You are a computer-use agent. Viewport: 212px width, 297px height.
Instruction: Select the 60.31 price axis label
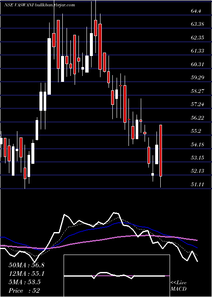[x=198, y=64]
